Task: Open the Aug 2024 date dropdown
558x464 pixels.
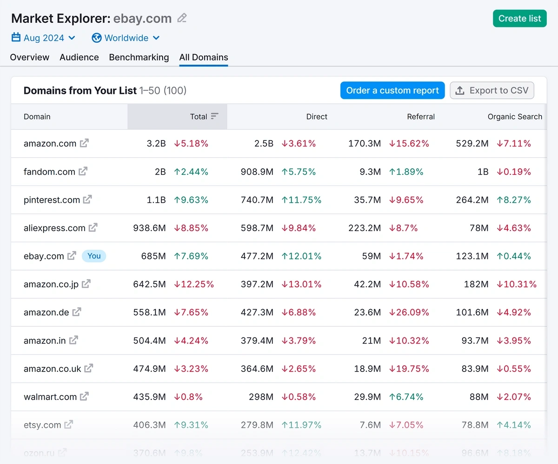Action: click(43, 38)
